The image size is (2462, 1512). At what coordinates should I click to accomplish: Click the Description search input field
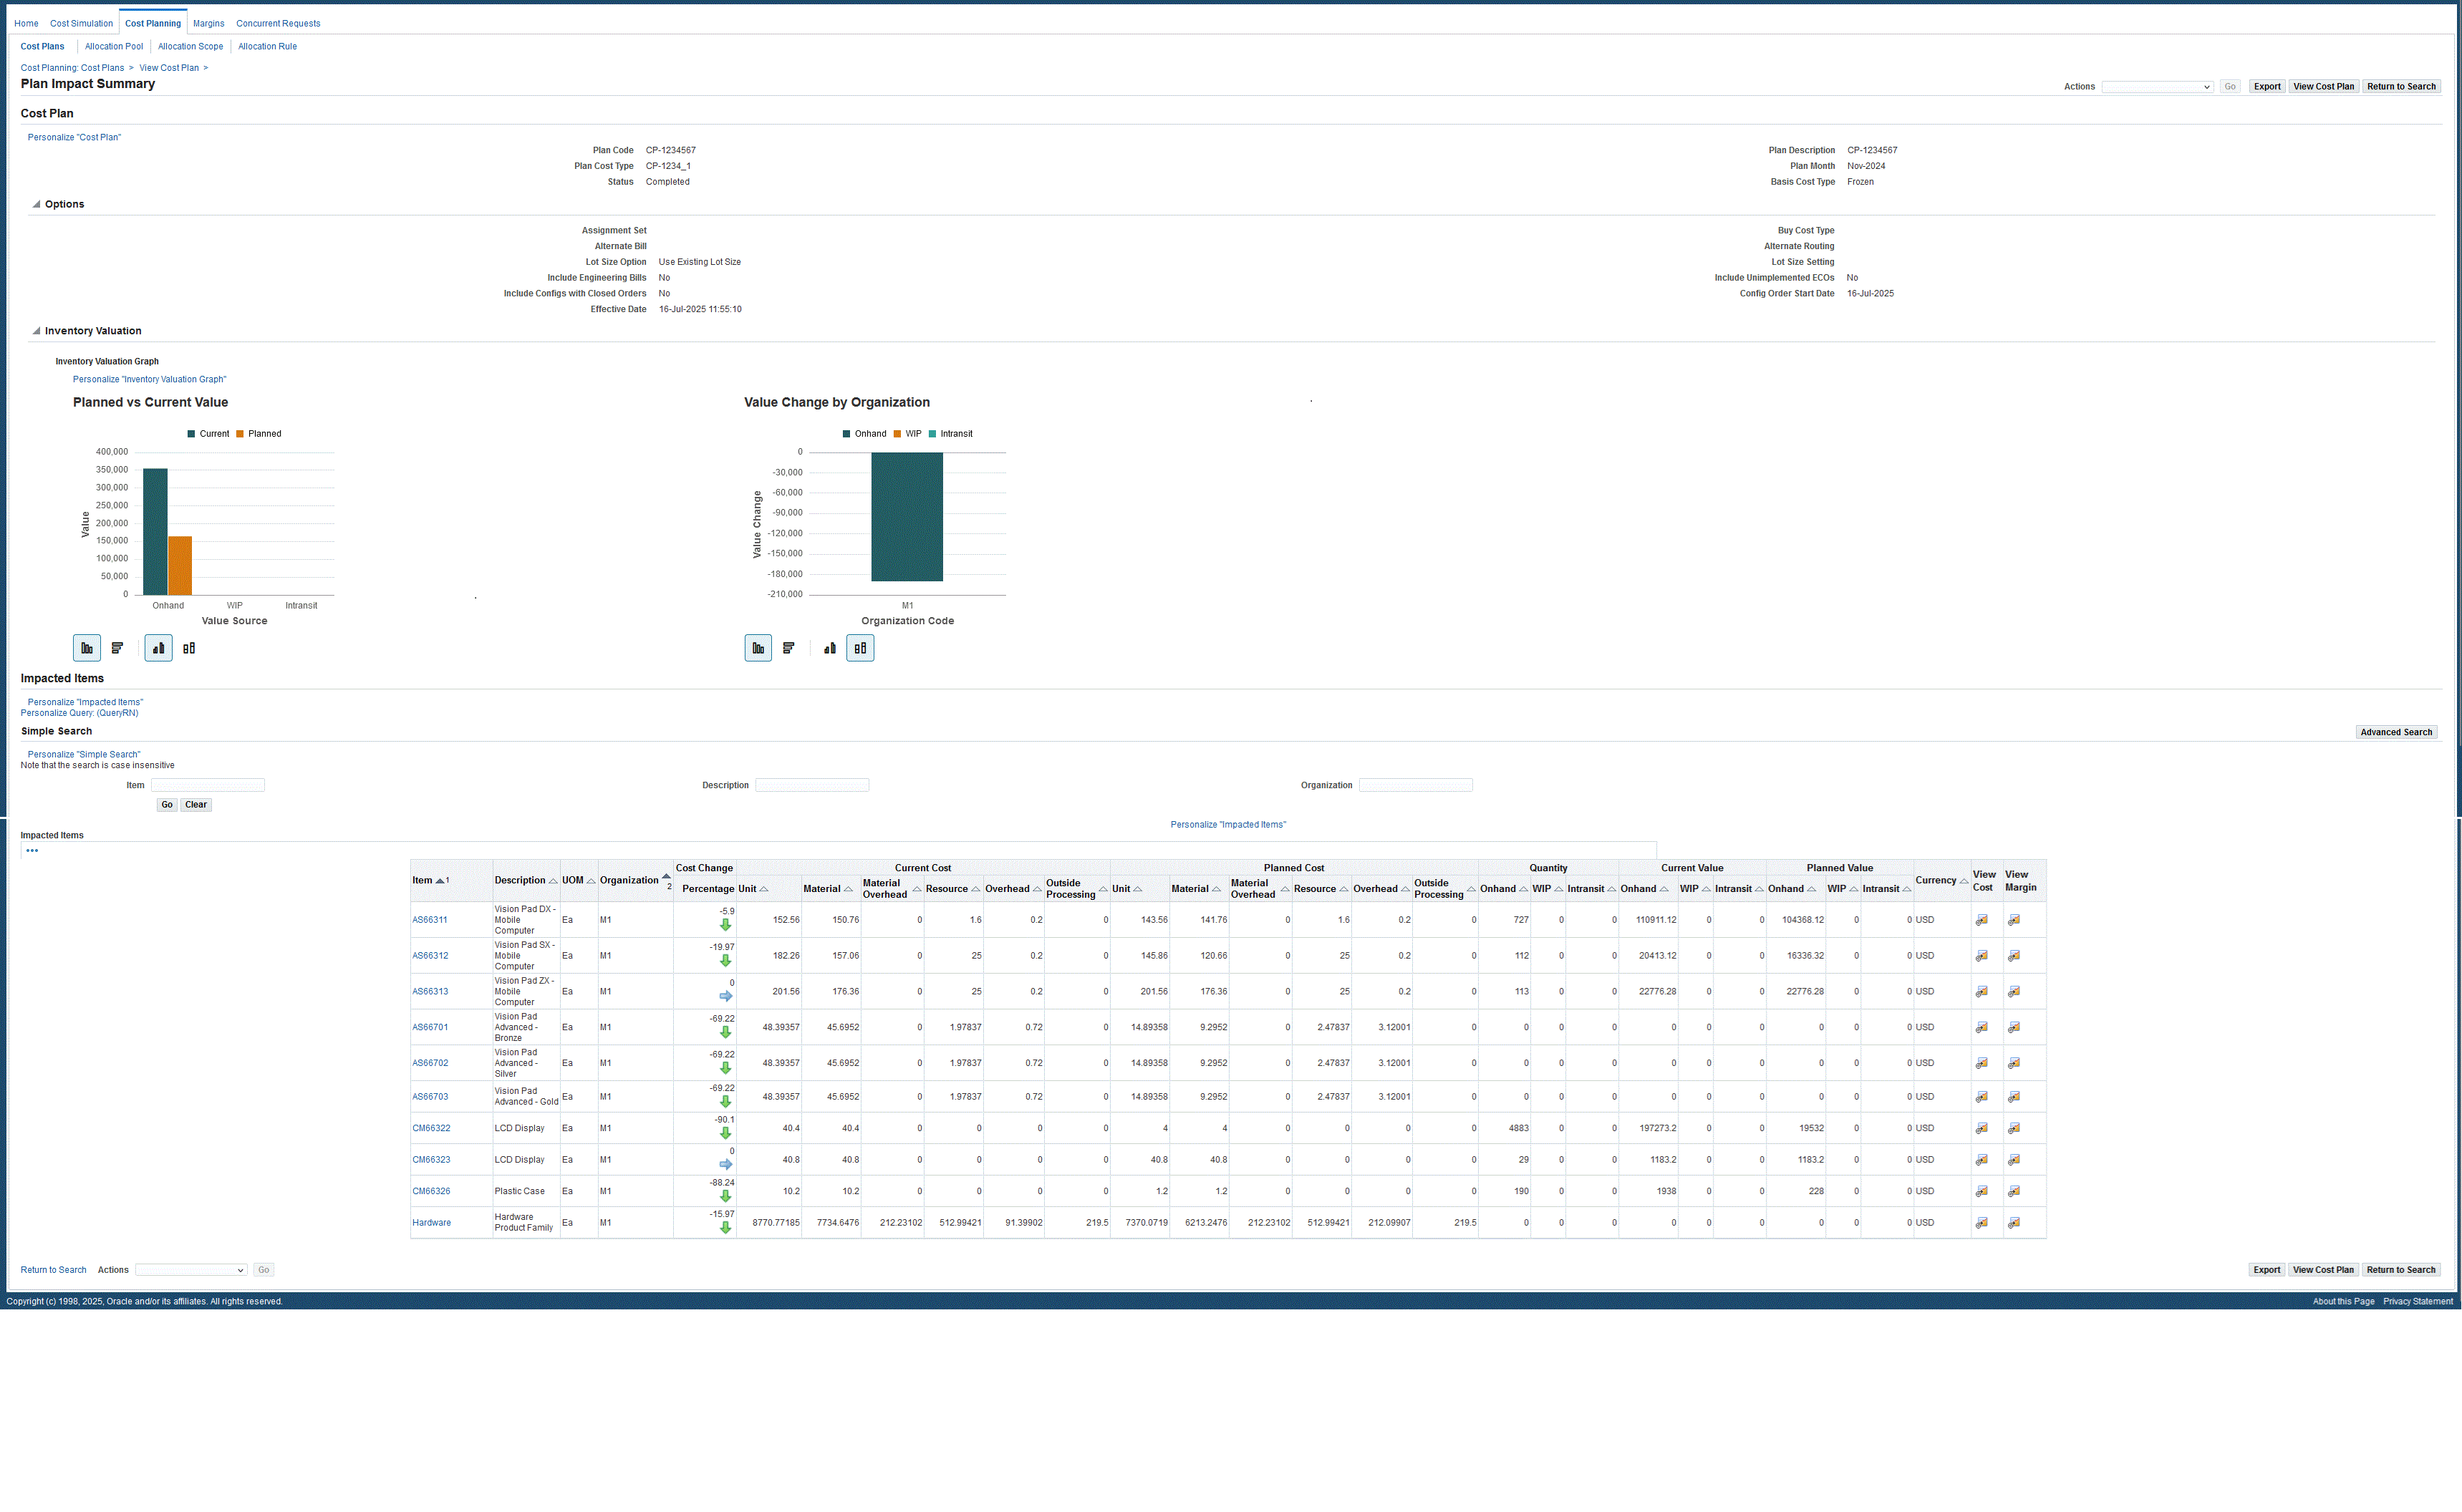point(811,785)
